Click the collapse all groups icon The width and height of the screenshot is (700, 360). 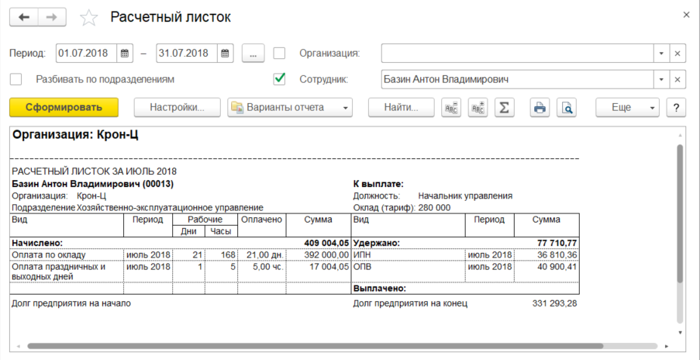pyautogui.click(x=450, y=108)
